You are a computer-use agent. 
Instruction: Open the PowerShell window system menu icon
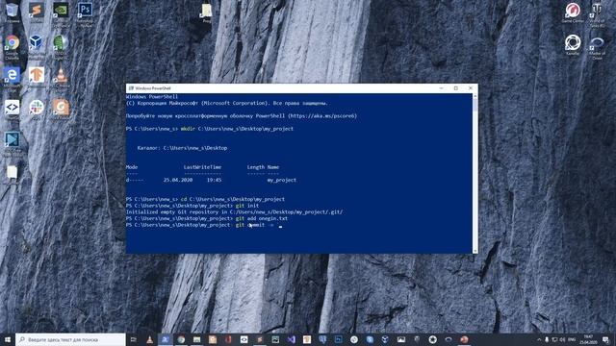coord(131,88)
